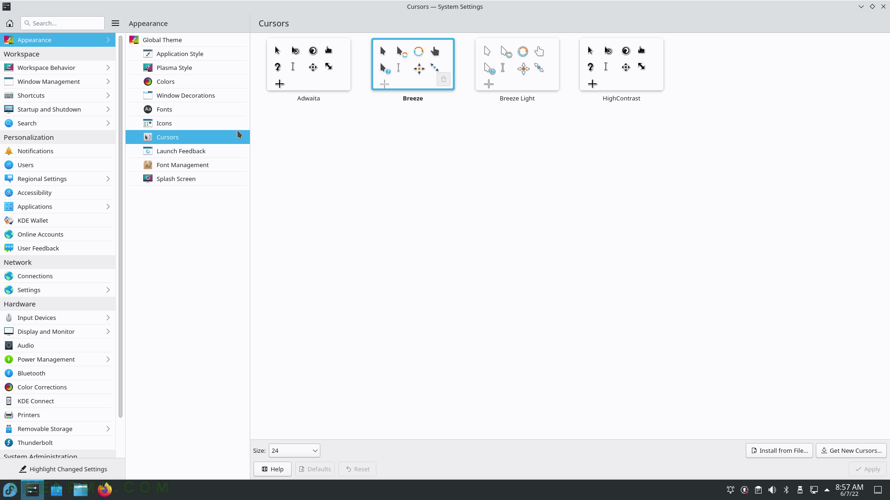Open Online Accounts settings
Screen dimensions: 890x500
tap(57, 234)
